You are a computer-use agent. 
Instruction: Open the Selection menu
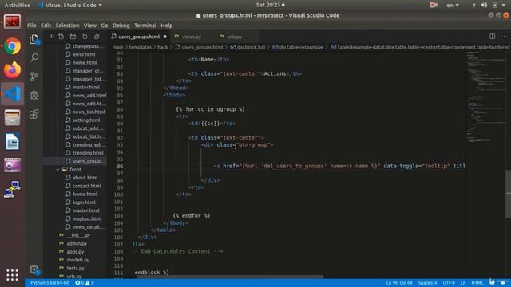pos(67,26)
